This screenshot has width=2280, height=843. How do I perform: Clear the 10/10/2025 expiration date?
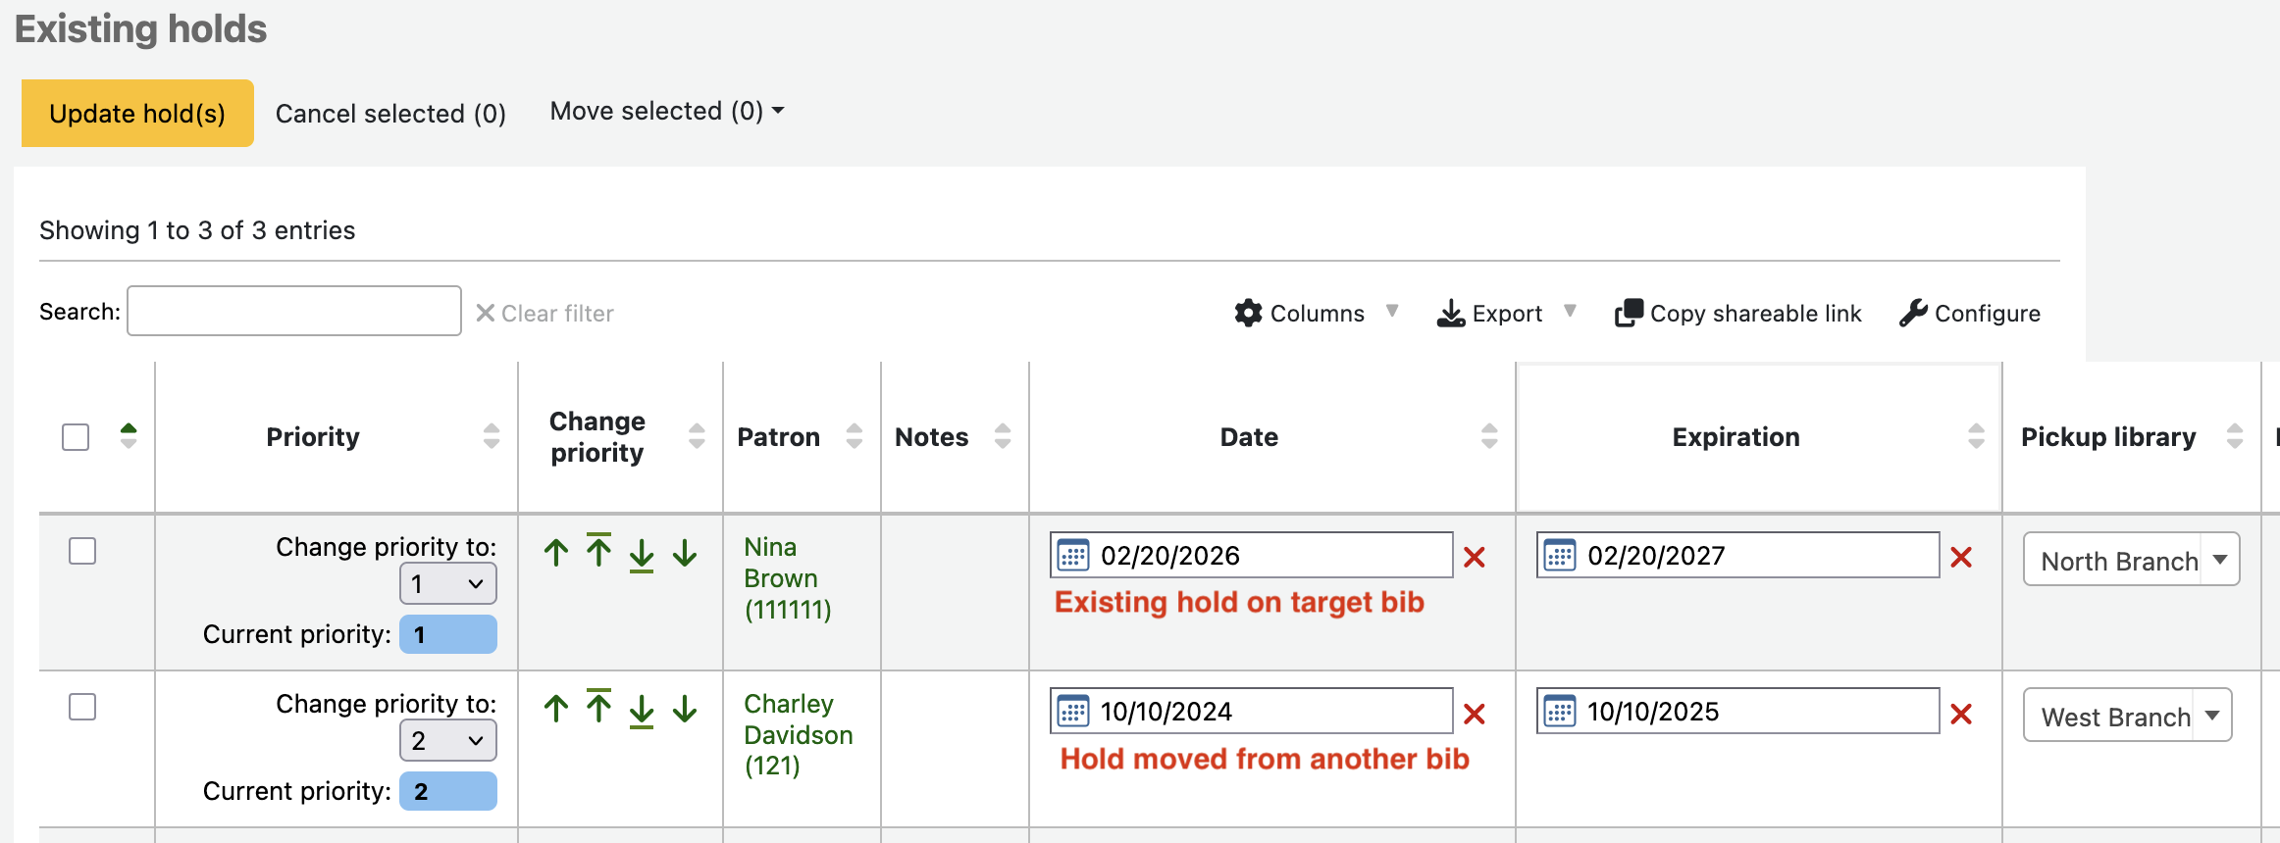pyautogui.click(x=1961, y=715)
